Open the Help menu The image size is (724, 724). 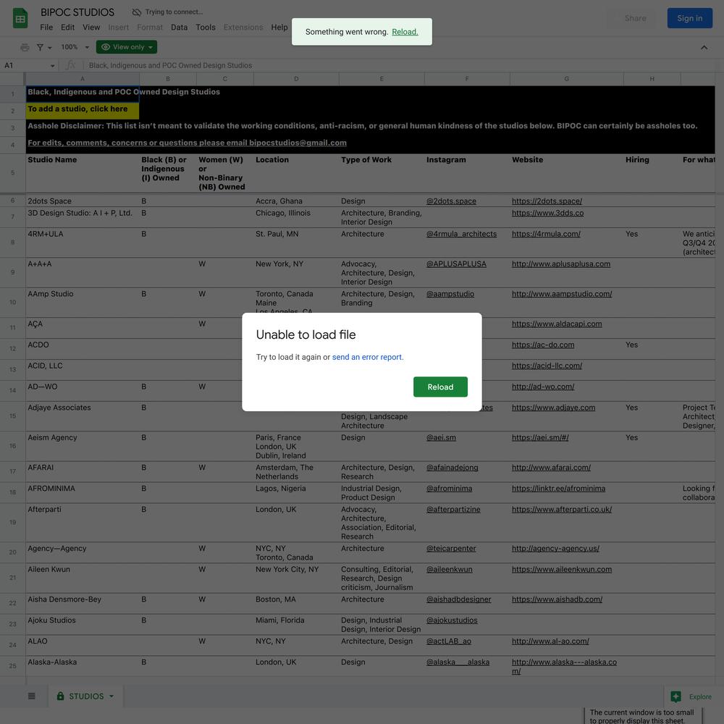tap(279, 28)
